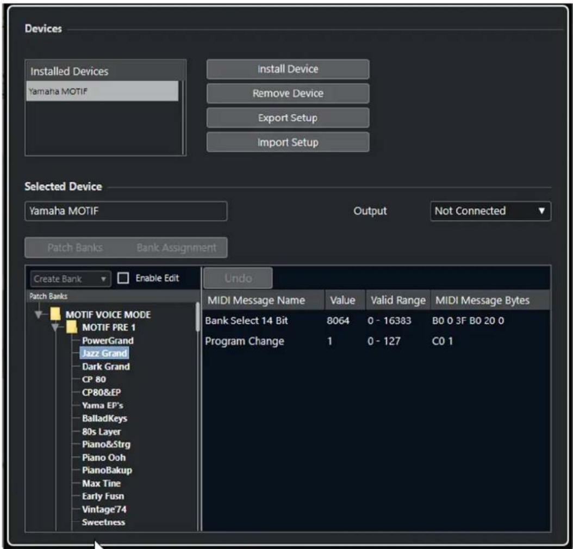Viewport: 573px width, 549px height.
Task: Click the MIDI Message Bytes column header
Action: point(490,300)
